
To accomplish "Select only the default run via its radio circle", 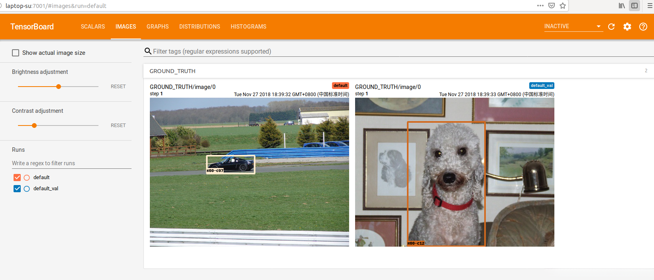I will (x=27, y=178).
